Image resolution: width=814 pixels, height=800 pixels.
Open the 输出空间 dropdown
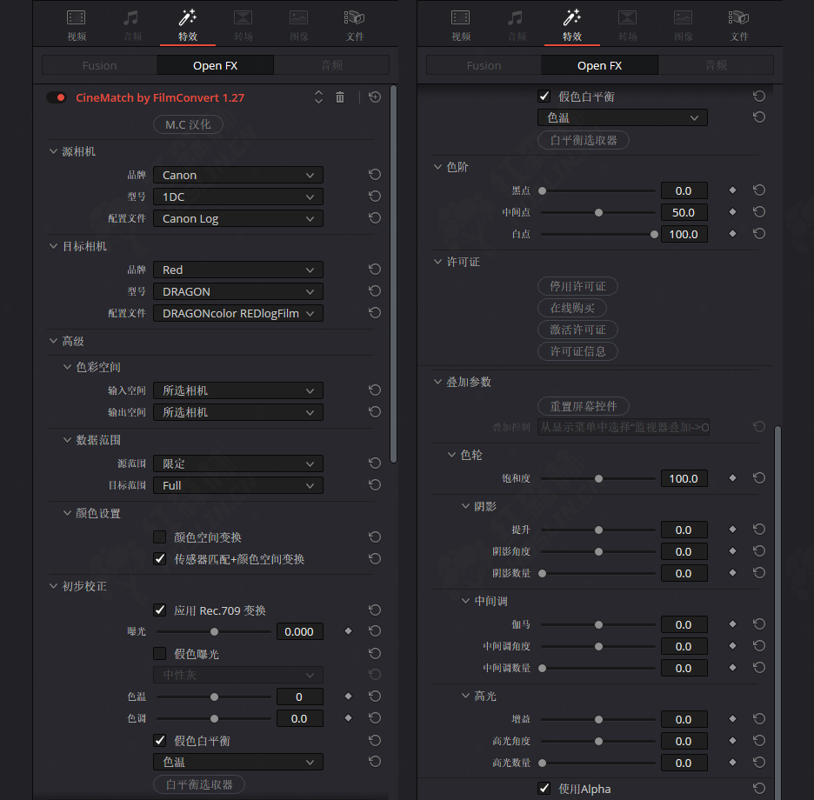(237, 412)
